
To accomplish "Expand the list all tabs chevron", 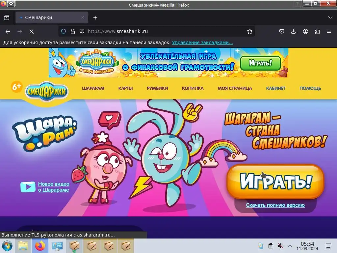I will 330,17.
